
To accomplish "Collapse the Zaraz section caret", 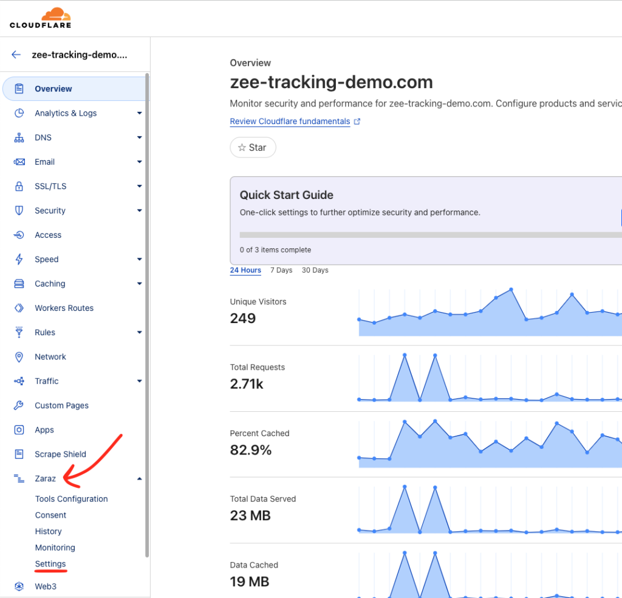I will coord(139,478).
